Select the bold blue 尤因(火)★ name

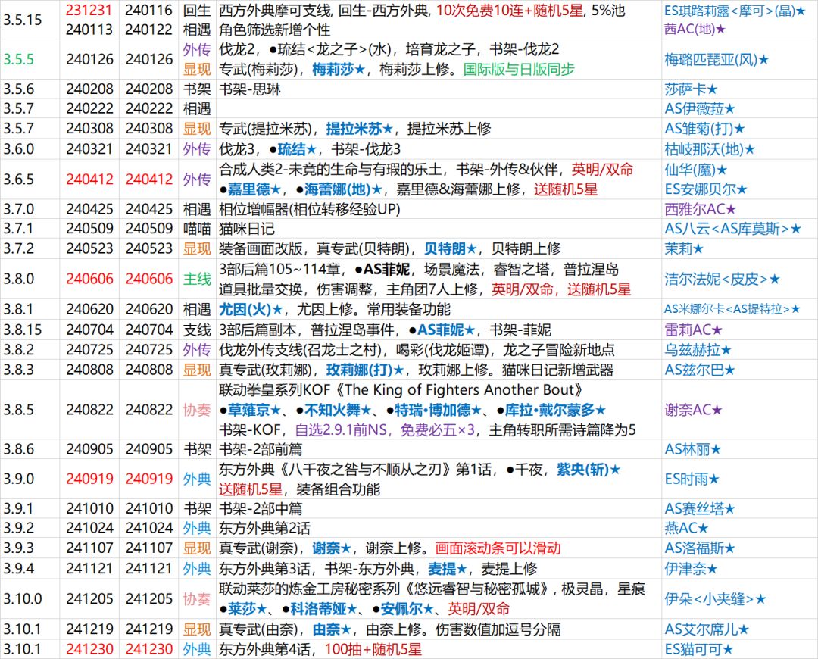(251, 309)
